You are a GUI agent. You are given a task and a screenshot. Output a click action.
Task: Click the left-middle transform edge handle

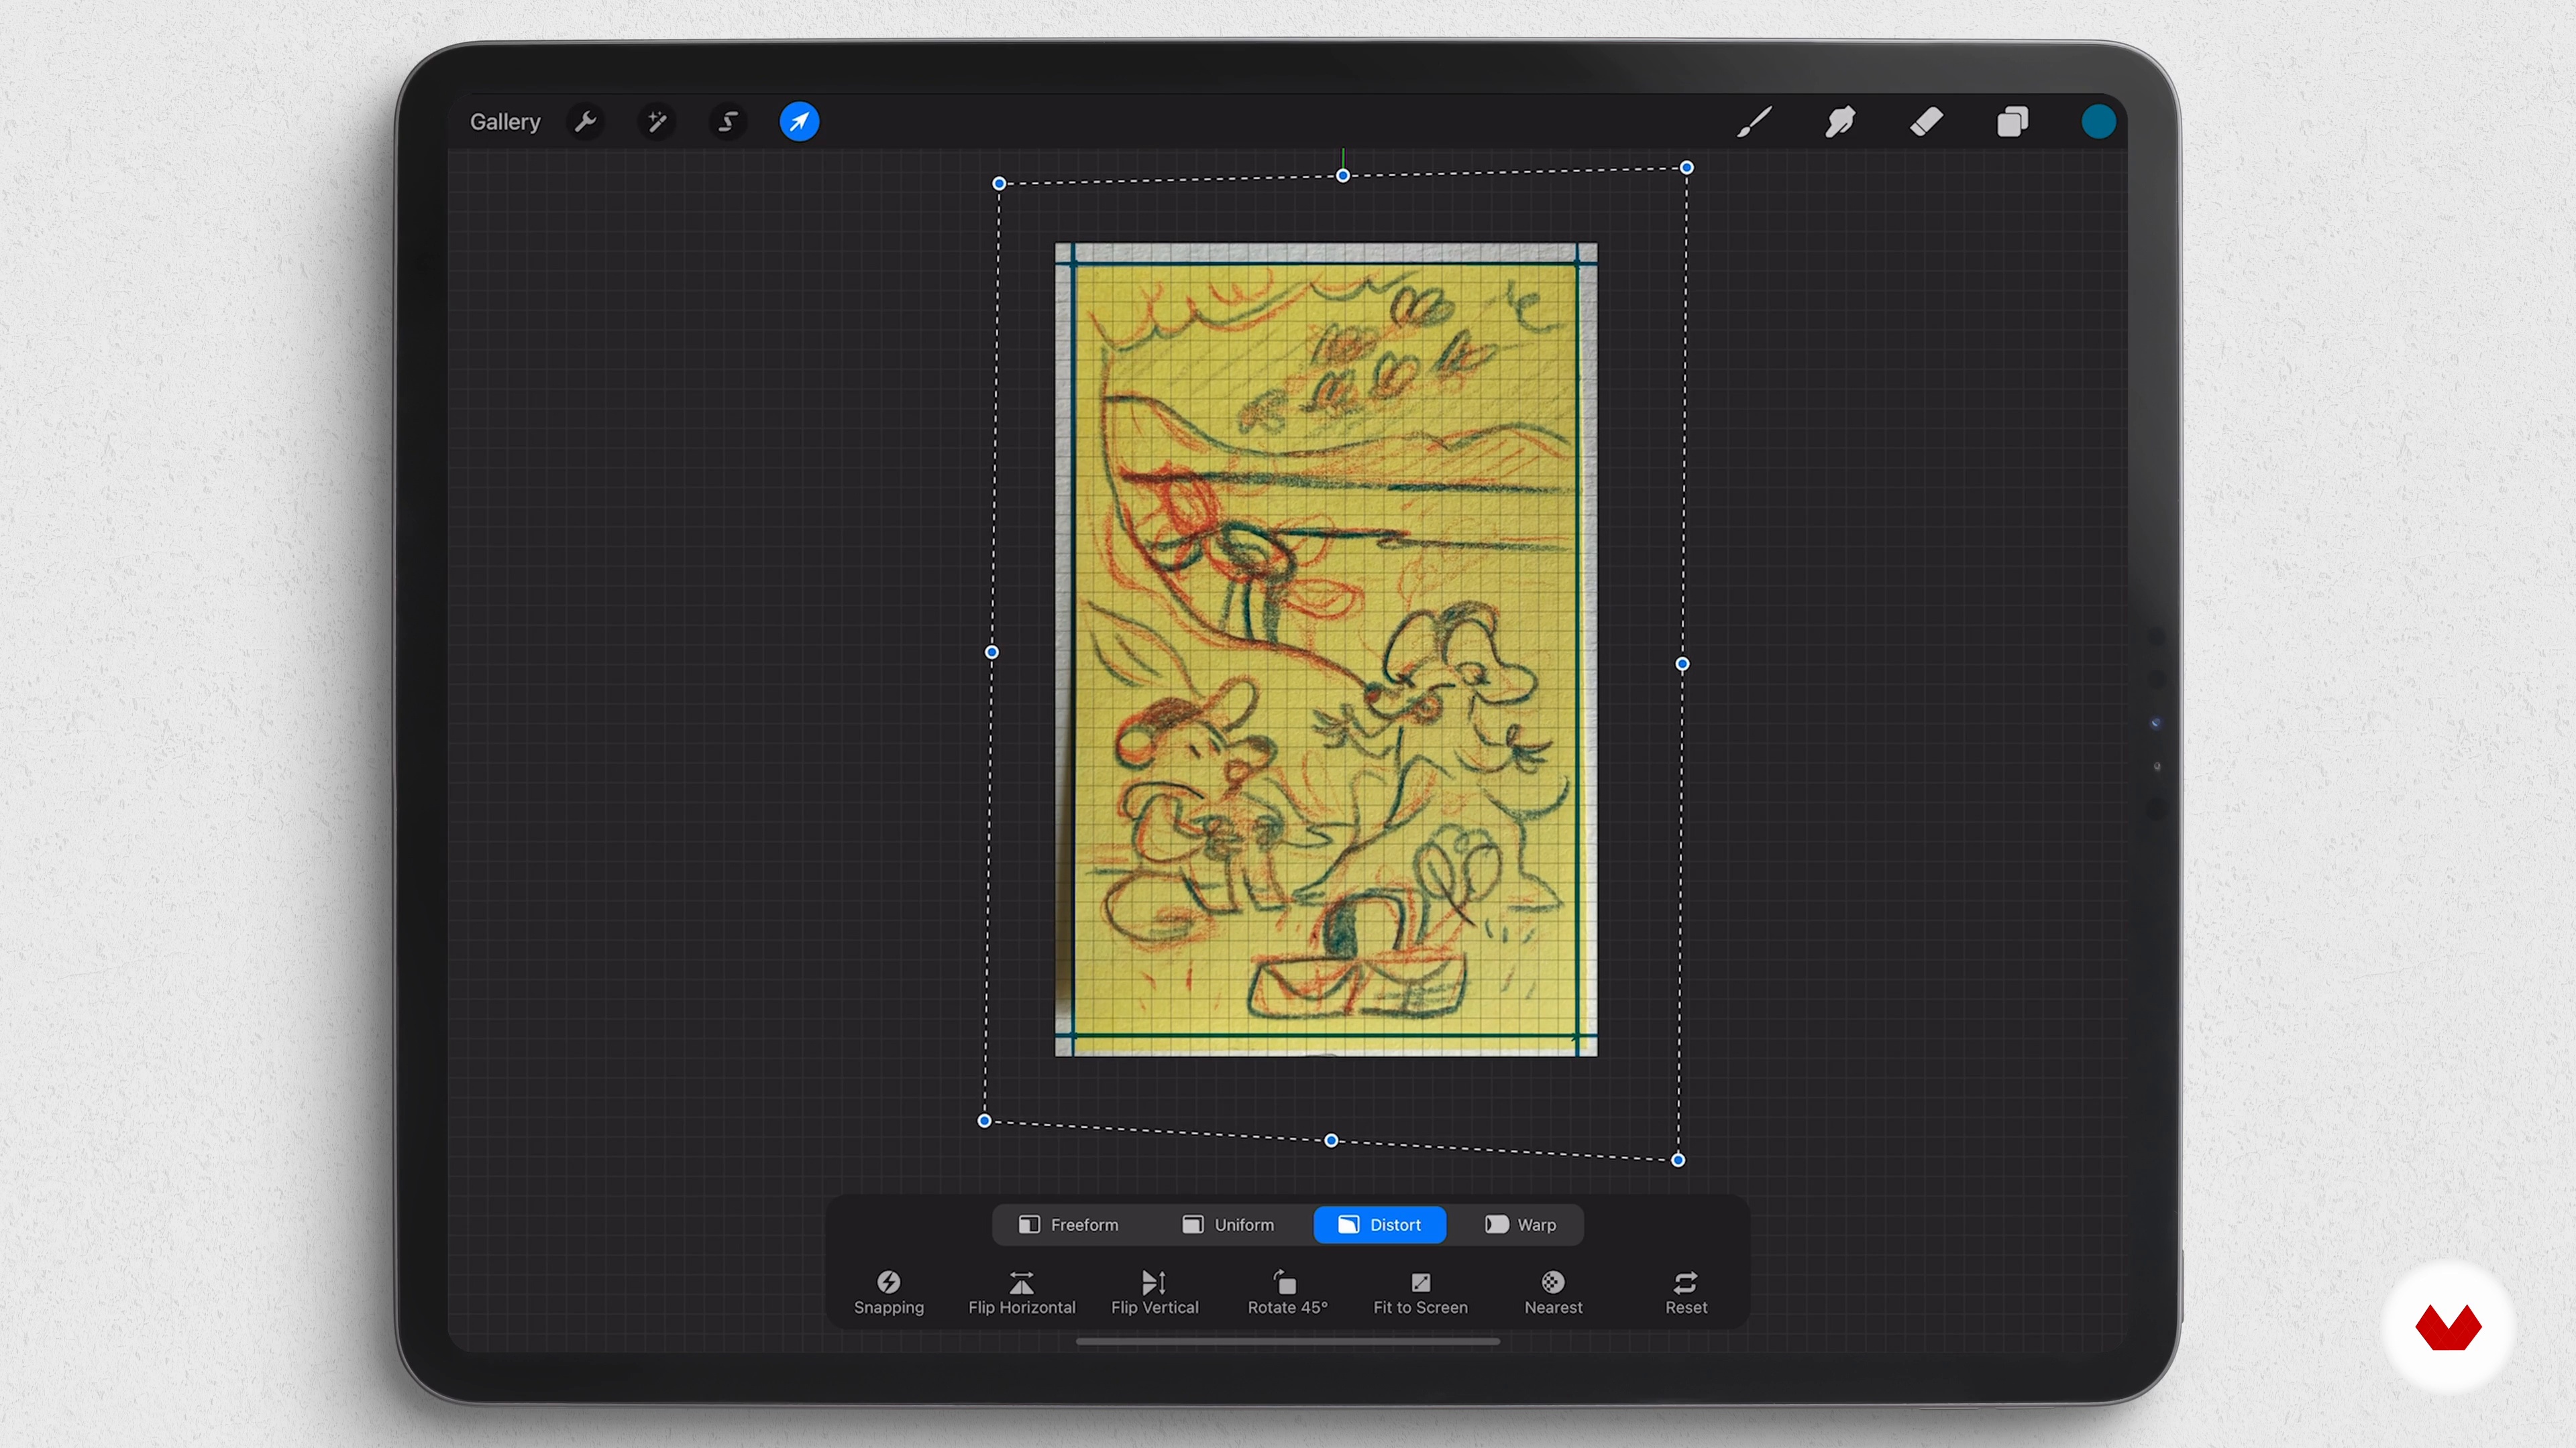click(992, 652)
